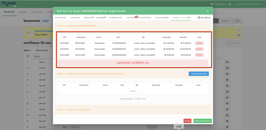
Task: Click the user avatar icon for MYKETPRO SUPPORT
Action: (236, 4)
